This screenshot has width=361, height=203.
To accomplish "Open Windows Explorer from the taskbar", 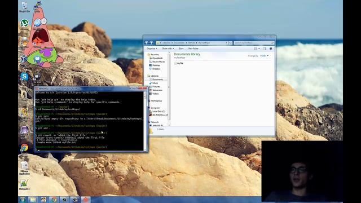I will [33, 200].
